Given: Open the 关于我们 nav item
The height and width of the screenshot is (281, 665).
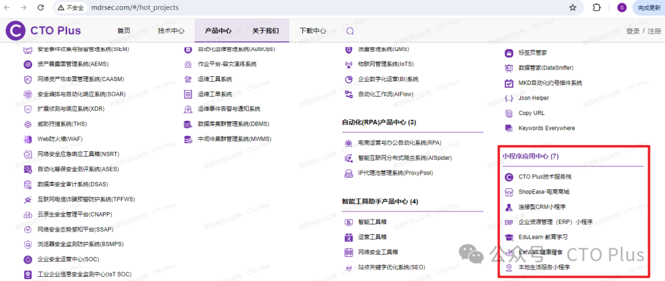Looking at the screenshot, I should (265, 31).
